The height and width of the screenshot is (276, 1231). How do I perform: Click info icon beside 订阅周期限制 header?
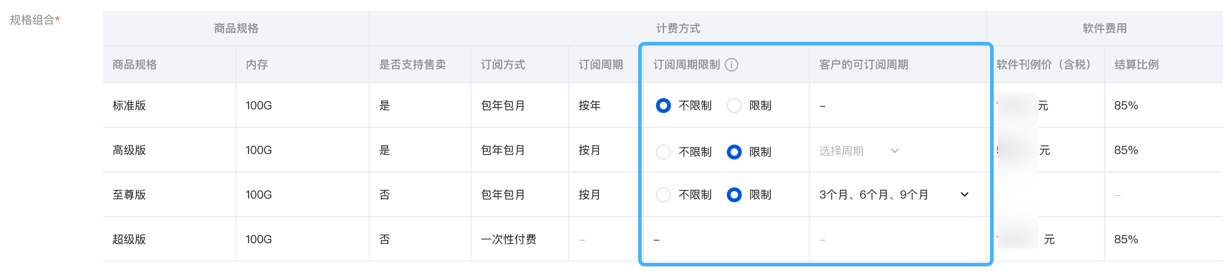point(731,65)
